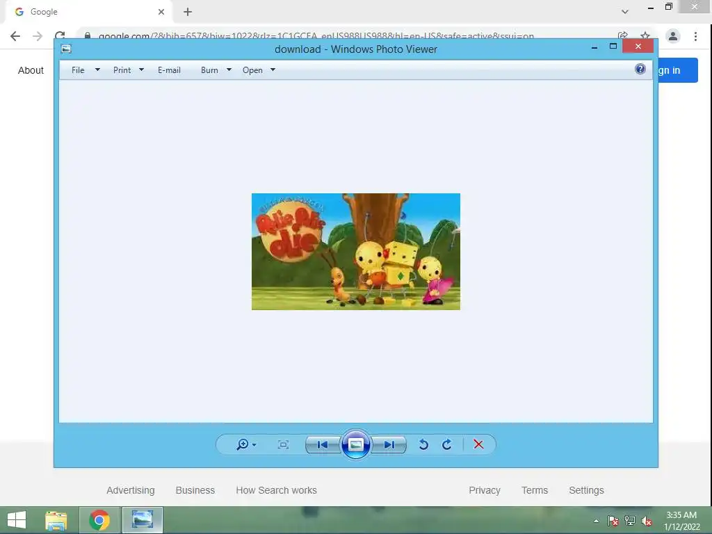Close the Windows Photo Viewer window

(638, 47)
